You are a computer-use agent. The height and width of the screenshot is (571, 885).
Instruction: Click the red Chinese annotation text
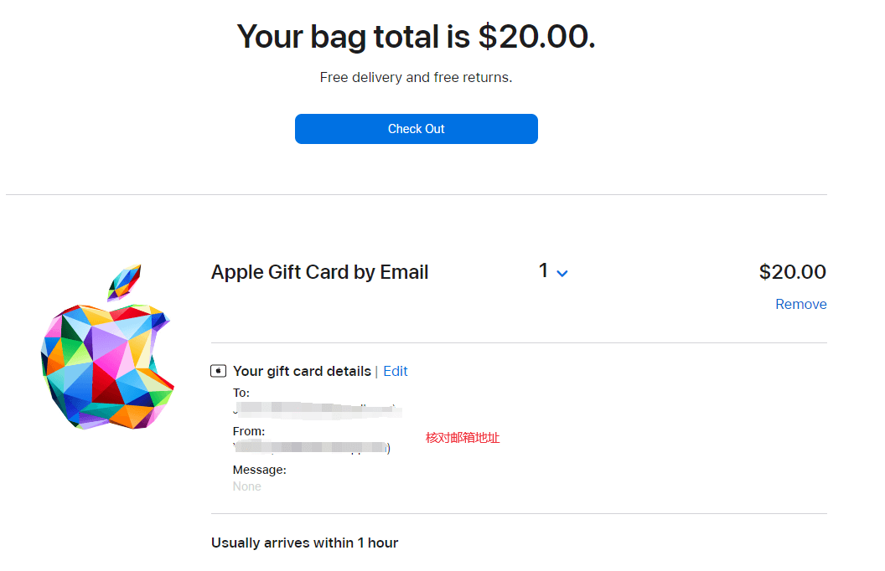pyautogui.click(x=463, y=437)
